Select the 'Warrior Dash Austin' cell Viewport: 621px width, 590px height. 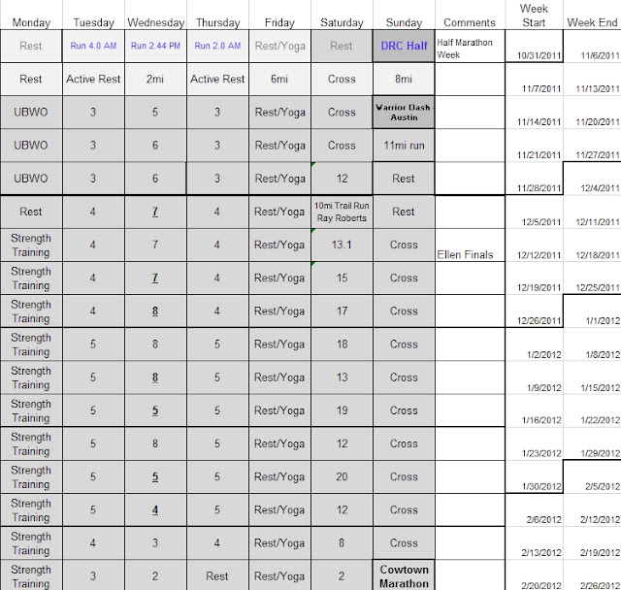404,112
